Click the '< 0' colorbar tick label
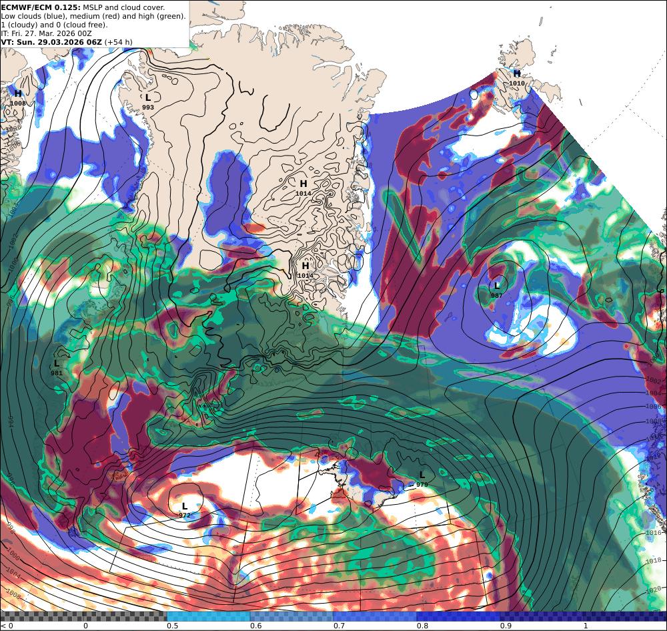The image size is (667, 631). pyautogui.click(x=7, y=626)
